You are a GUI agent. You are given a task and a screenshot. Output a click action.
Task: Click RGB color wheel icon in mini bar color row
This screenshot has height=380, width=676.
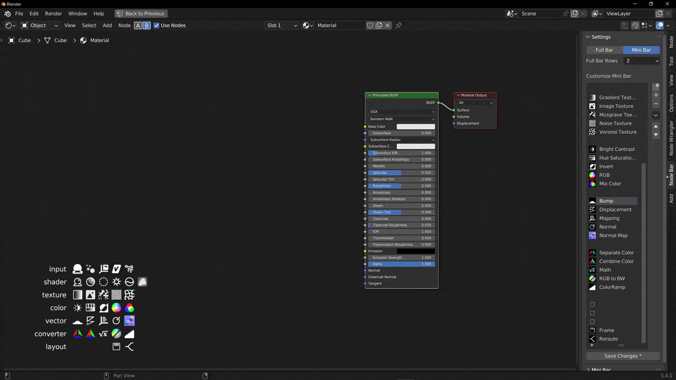pyautogui.click(x=116, y=307)
